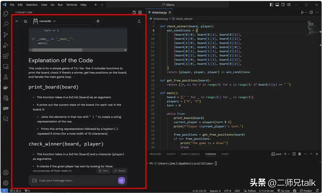Open the CodeGPT hamburger menu
This screenshot has height=193, width=322.
17,21
